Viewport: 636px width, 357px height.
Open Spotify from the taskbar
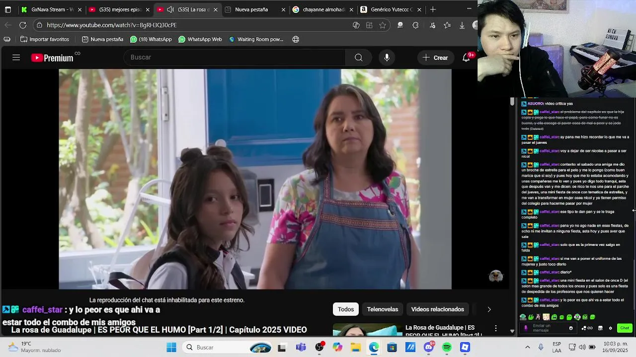pos(447,347)
